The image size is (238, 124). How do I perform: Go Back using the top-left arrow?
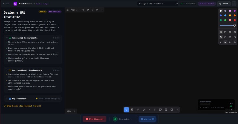pyautogui.click(x=6, y=4)
